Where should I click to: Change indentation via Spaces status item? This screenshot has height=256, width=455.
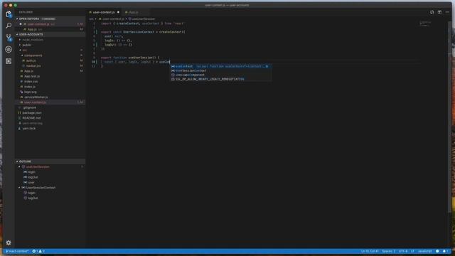389,251
